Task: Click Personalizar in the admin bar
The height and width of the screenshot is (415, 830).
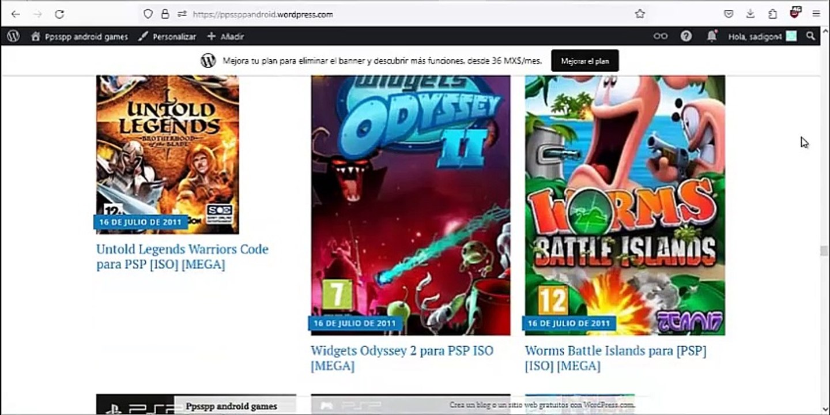Action: (x=167, y=36)
